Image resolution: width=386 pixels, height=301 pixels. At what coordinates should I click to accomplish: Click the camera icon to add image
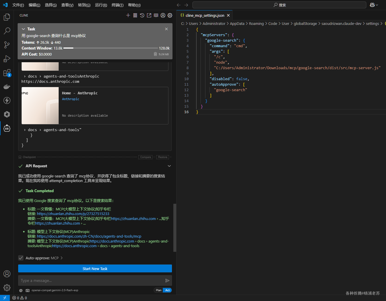27,290
